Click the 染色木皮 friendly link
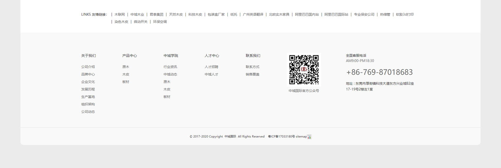Screen dimensions: 501x168 coord(121,22)
